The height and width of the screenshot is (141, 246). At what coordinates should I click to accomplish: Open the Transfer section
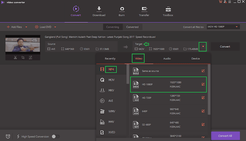tap(144, 11)
